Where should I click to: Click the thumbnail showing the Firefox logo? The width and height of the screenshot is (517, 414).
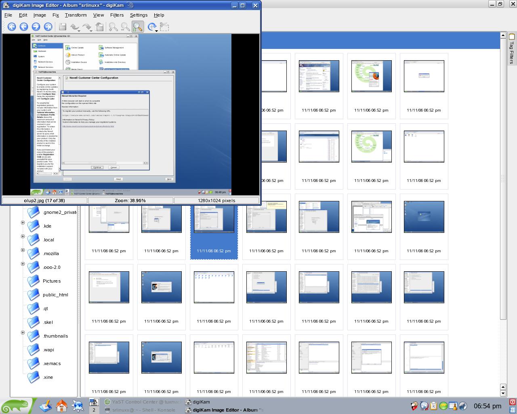coord(371,76)
